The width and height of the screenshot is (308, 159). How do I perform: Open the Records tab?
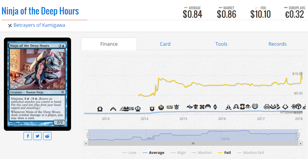(x=277, y=44)
